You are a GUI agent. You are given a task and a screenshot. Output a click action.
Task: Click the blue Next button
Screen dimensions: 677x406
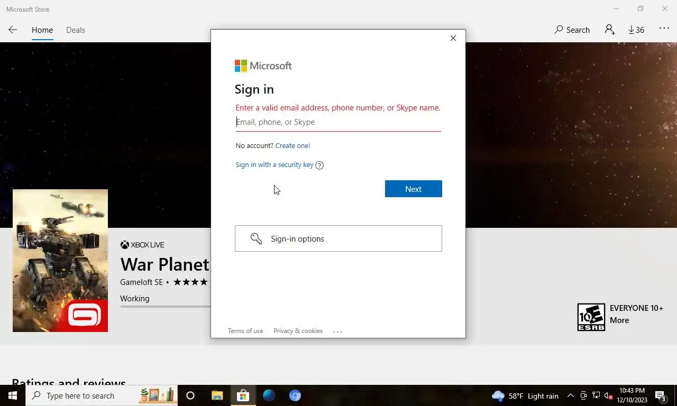point(414,189)
